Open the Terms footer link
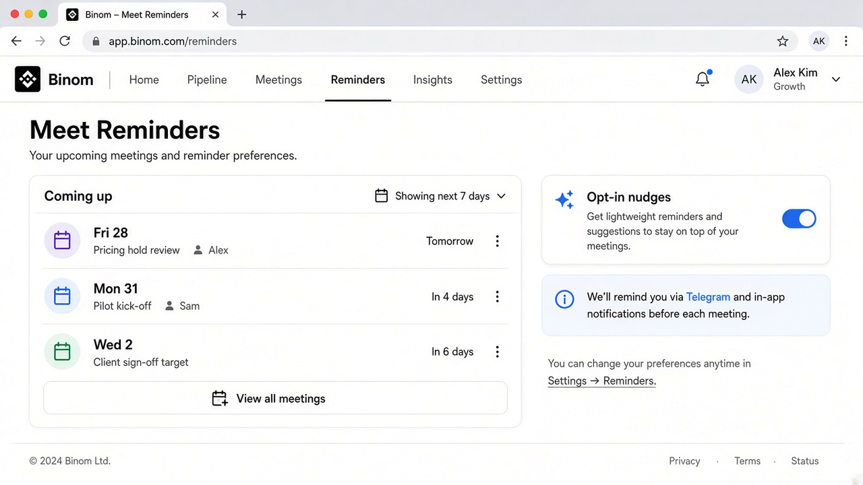The image size is (863, 485). pos(747,461)
